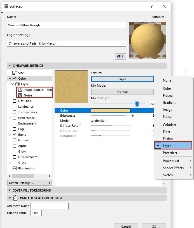
Task: Confirm with the OK button
Action: (154, 226)
